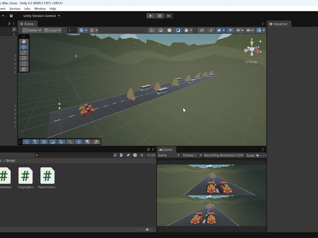The image size is (318, 238).
Task: Toggle overlay grid plane icon in bottom bar
Action: 62,142
